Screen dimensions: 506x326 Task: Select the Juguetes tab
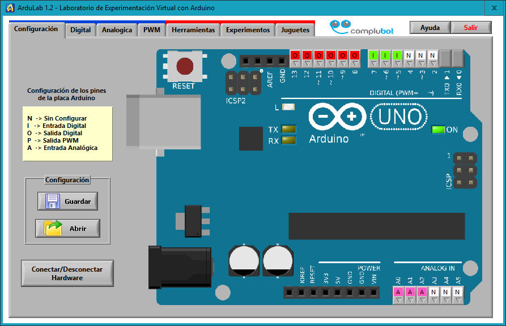click(295, 30)
